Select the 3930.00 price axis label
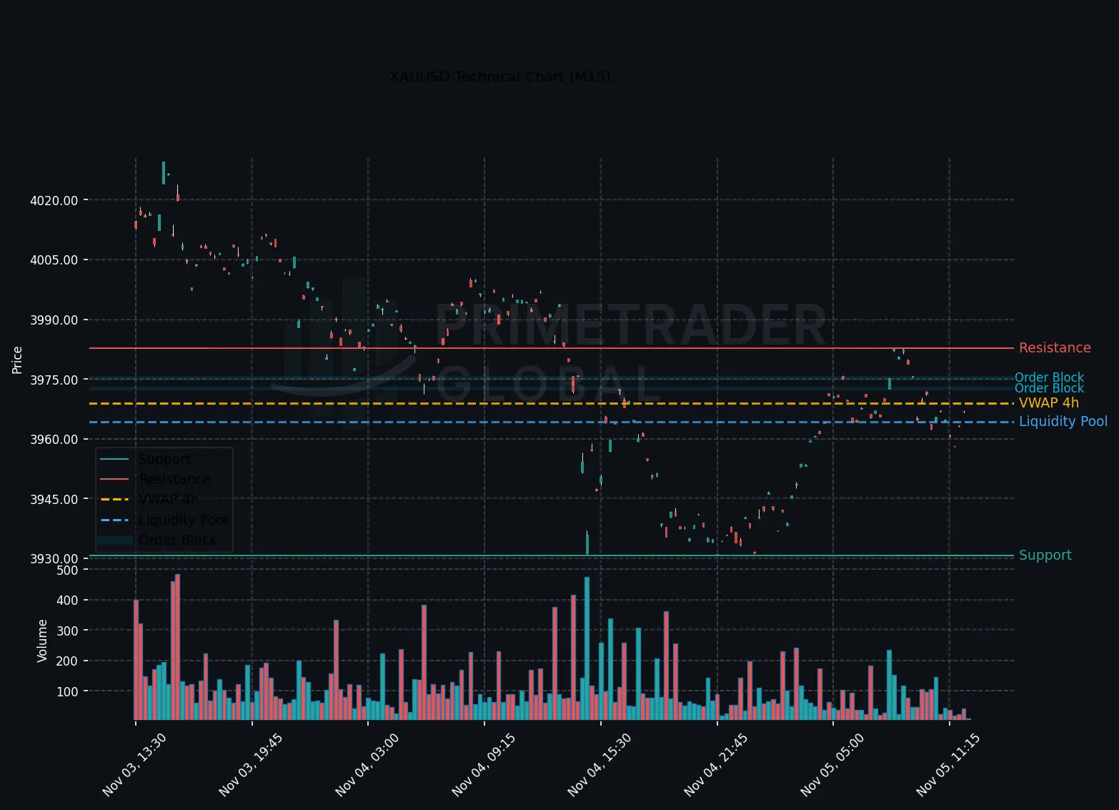Viewport: 1119px width, 810px height. pos(54,558)
